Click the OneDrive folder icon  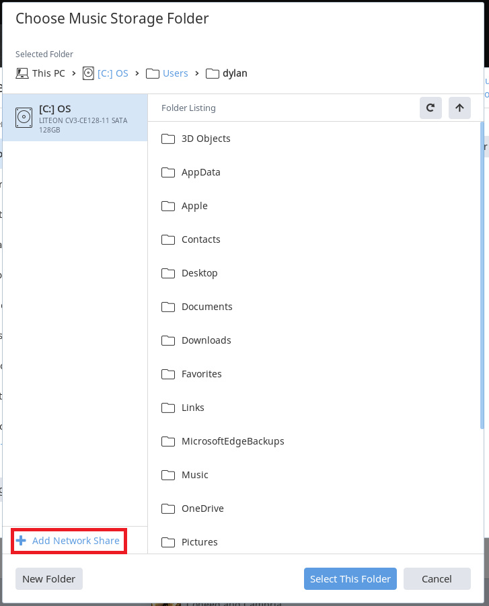tap(168, 508)
